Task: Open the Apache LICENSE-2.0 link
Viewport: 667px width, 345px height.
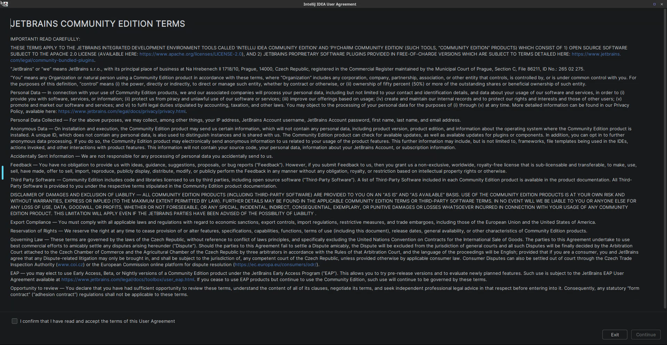Action: point(190,54)
